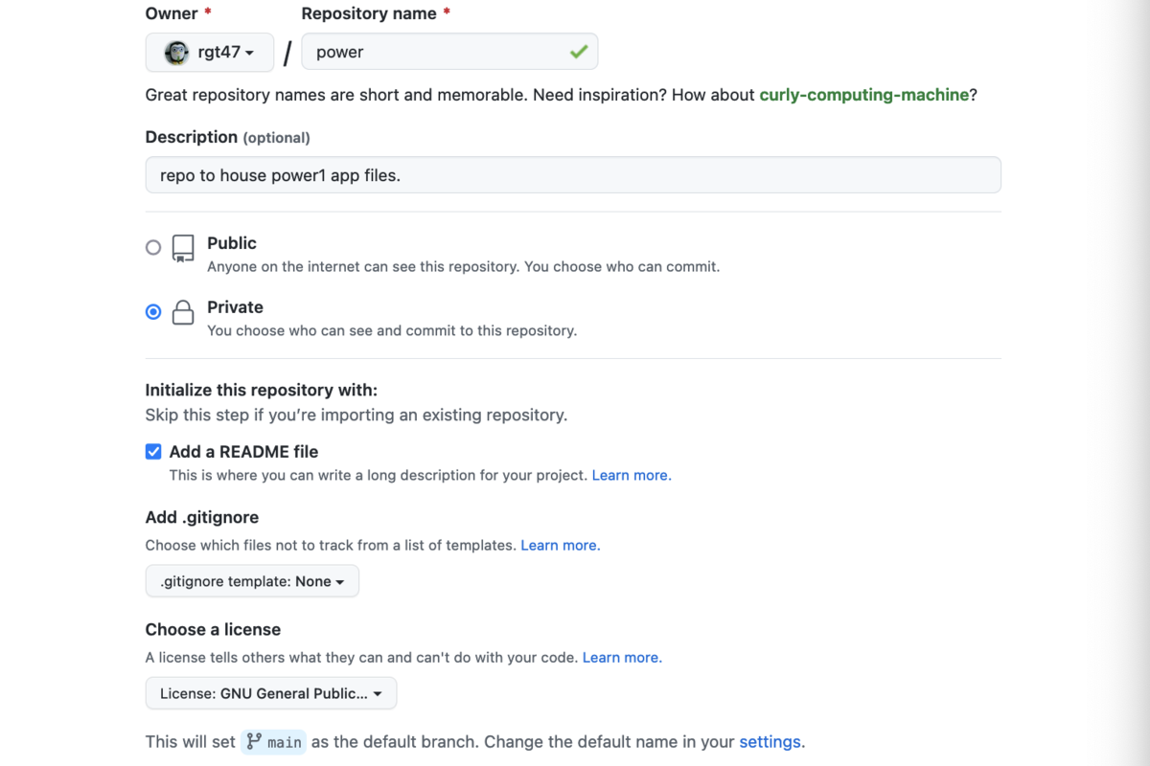Click the git branch icon beside main
This screenshot has height=766, width=1150.
[x=254, y=741]
